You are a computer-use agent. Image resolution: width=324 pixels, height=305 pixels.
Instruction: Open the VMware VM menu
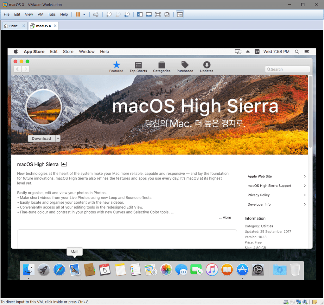40,14
